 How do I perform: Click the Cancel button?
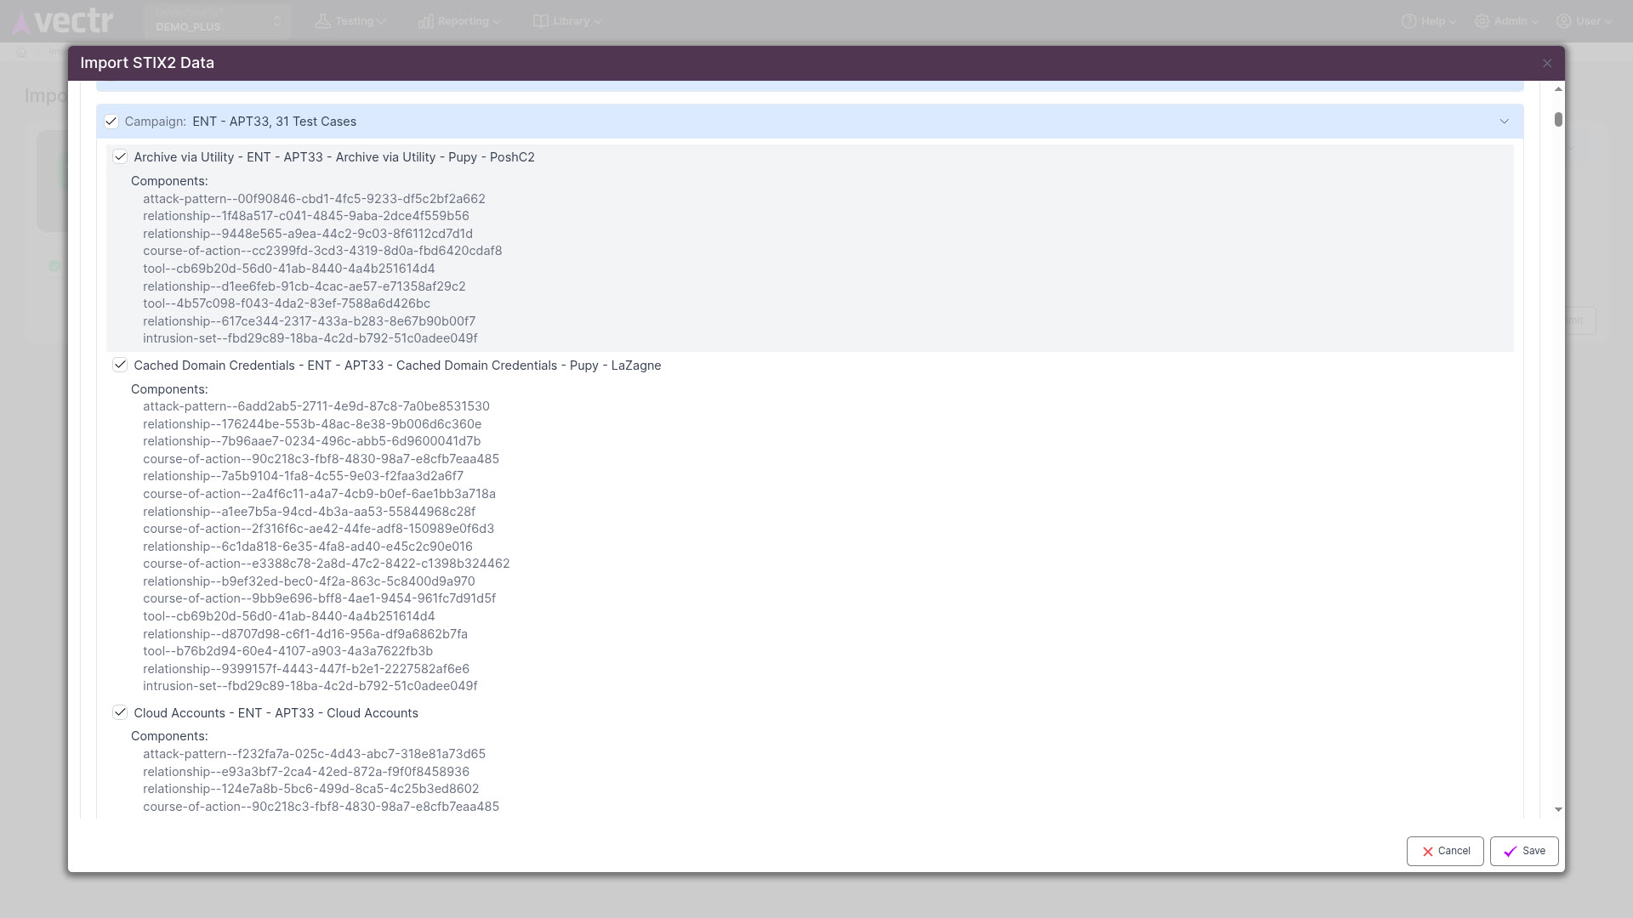click(x=1445, y=851)
